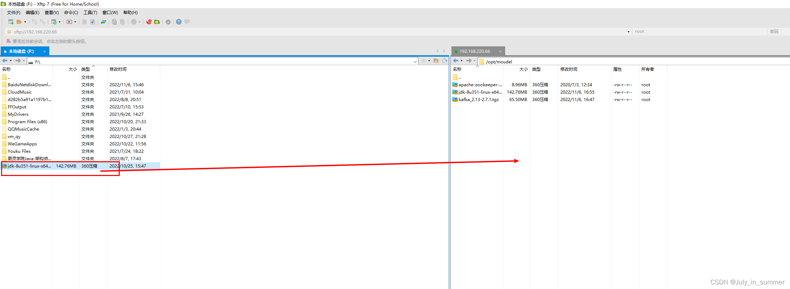Open the 帮助(H) menu
Image resolution: width=790 pixels, height=289 pixels.
(x=130, y=13)
